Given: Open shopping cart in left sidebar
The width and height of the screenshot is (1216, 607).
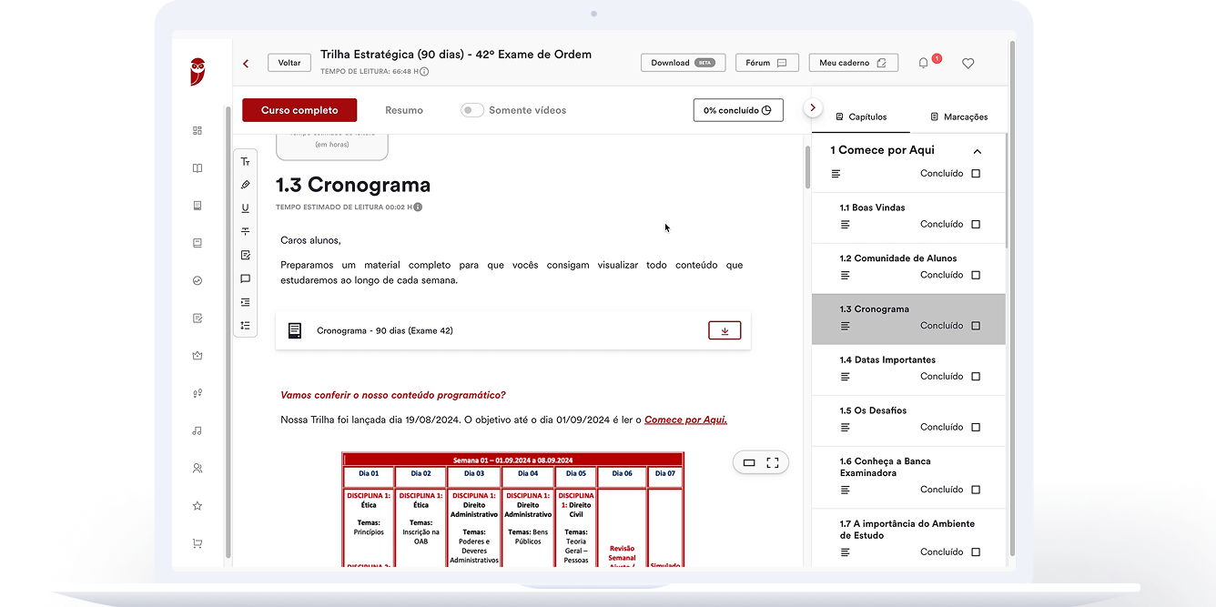Looking at the screenshot, I should tap(198, 543).
